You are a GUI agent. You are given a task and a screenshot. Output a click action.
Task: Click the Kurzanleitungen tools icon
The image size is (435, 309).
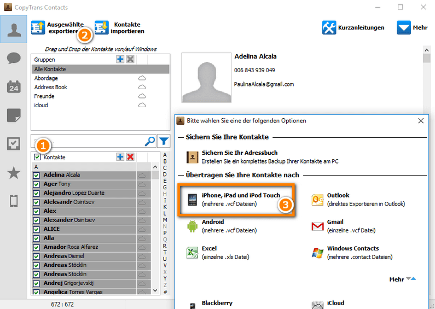coord(329,27)
